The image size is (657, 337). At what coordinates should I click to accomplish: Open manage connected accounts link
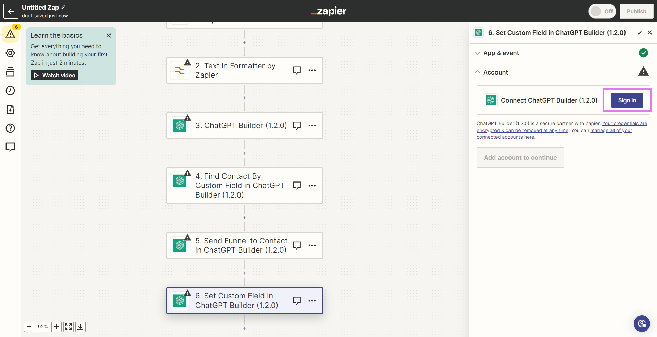[x=554, y=134]
